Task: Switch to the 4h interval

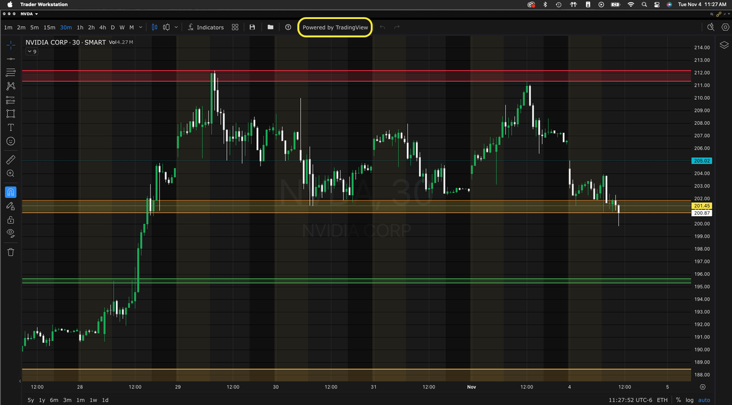Action: 103,27
